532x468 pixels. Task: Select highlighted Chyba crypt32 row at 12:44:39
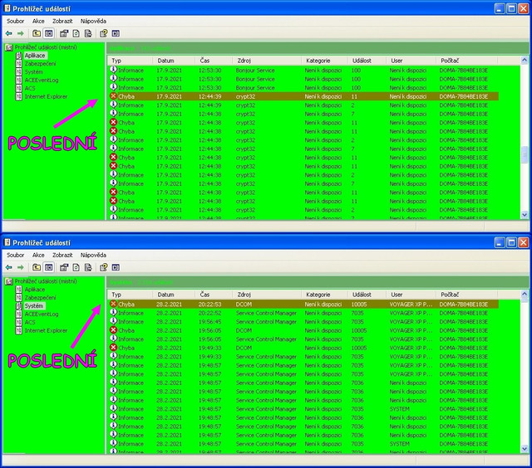[303, 96]
